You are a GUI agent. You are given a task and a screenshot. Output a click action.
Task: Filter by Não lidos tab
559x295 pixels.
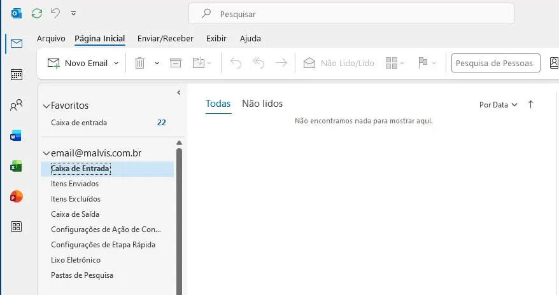pos(262,104)
